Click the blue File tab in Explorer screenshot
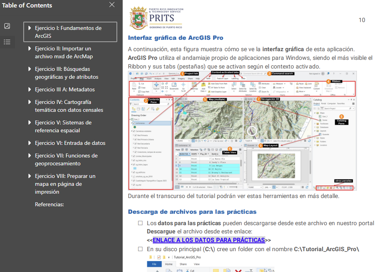The height and width of the screenshot is (272, 379). (x=154, y=264)
